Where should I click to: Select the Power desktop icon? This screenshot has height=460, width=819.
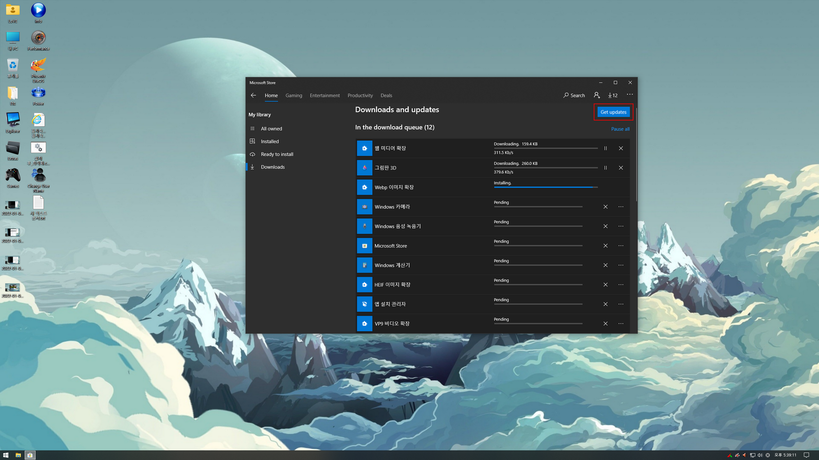[x=38, y=96]
